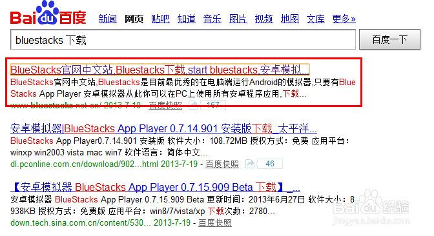This screenshot has height=236, width=434.
Task: Click snippet text 软件大小：108.72MB
Action: point(207,141)
